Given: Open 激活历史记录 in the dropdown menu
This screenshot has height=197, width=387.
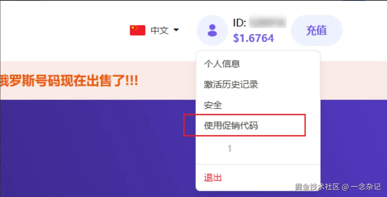Looking at the screenshot, I should click(231, 85).
